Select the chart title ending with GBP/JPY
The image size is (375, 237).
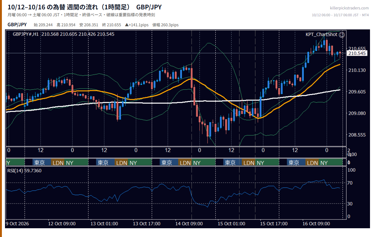coord(85,7)
